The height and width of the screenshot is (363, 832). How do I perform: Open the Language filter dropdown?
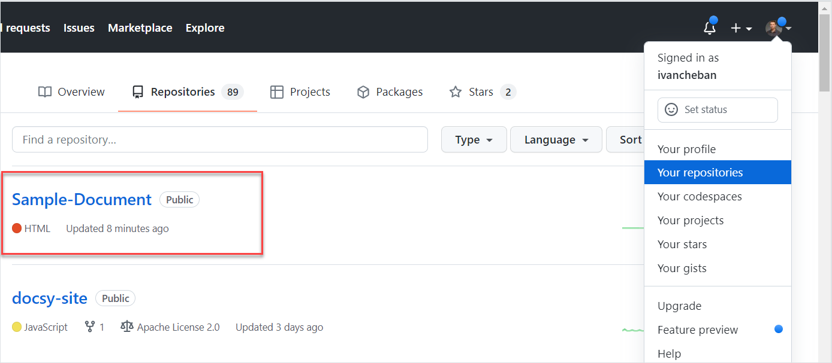pyautogui.click(x=556, y=139)
